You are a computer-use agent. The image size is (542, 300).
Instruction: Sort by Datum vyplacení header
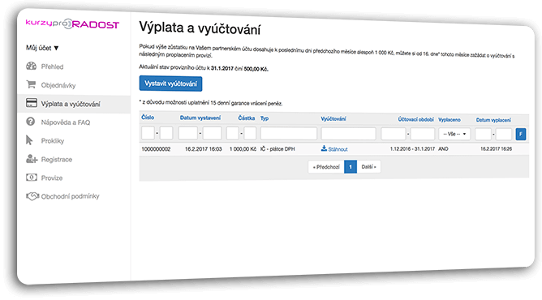(x=493, y=120)
